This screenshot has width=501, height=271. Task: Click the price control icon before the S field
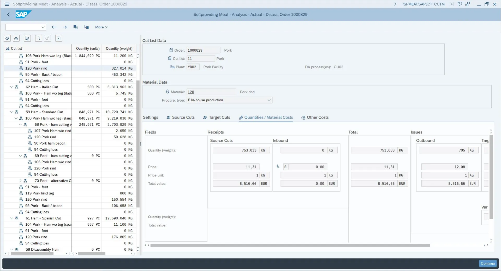click(x=278, y=167)
